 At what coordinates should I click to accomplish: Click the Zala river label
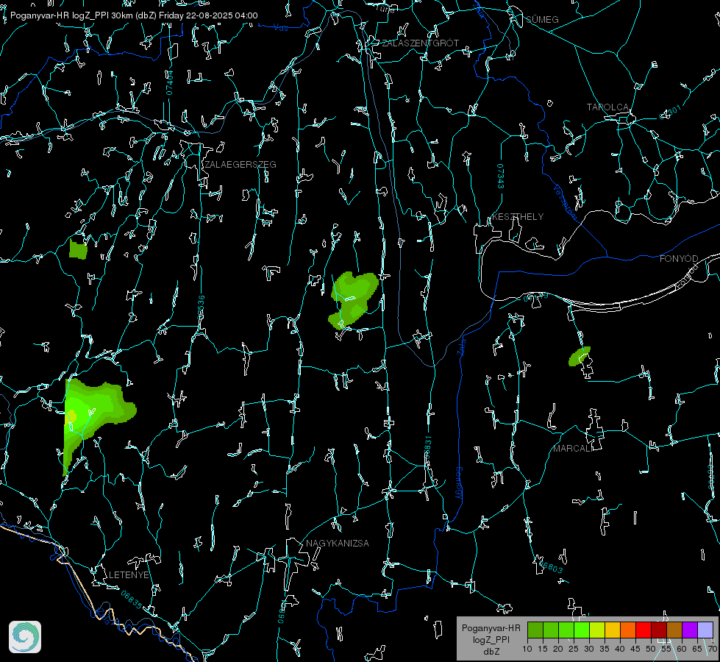462,346
